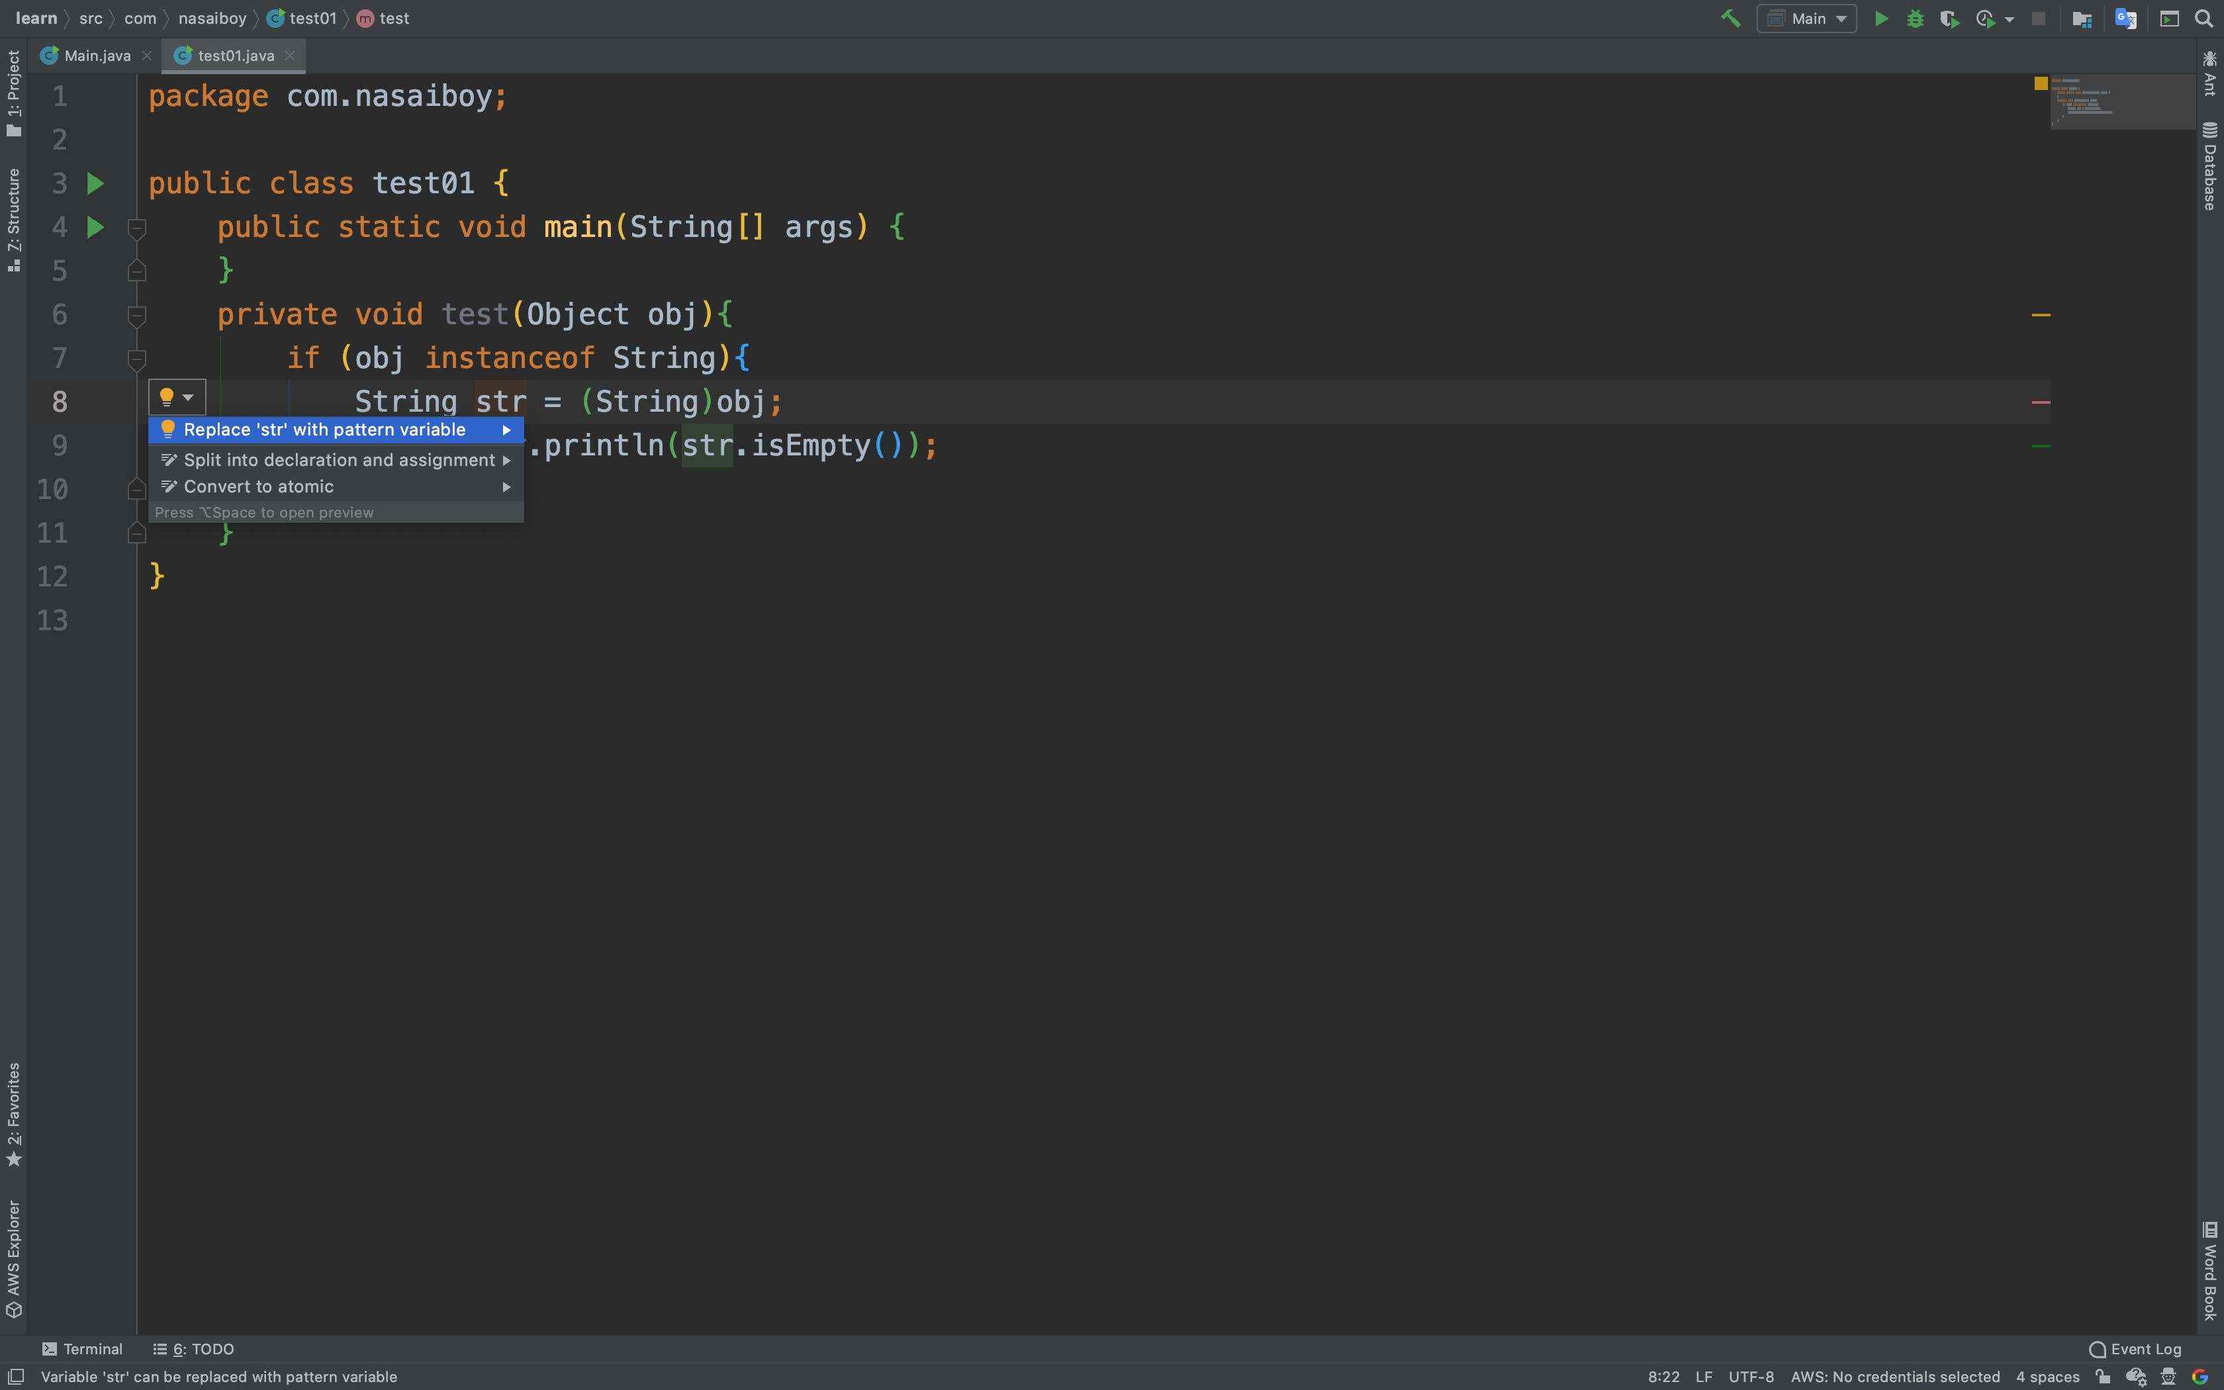Toggle tool window bars icon bottom-left
The height and width of the screenshot is (1390, 2224).
tap(15, 1376)
